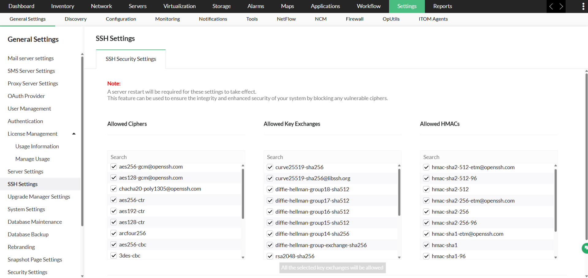Viewport: 588px width, 278px height.
Task: Open the green chat support bubble
Action: [x=585, y=248]
